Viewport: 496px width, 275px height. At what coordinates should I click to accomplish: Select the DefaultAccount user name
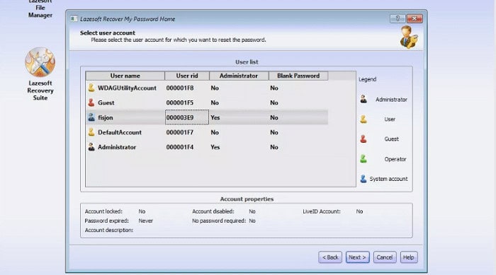point(120,132)
